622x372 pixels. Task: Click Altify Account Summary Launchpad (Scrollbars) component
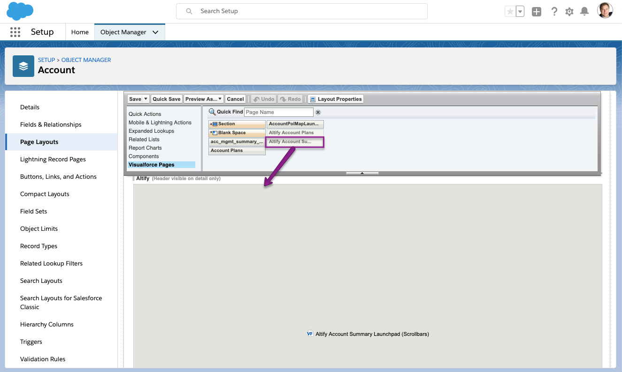click(372, 334)
